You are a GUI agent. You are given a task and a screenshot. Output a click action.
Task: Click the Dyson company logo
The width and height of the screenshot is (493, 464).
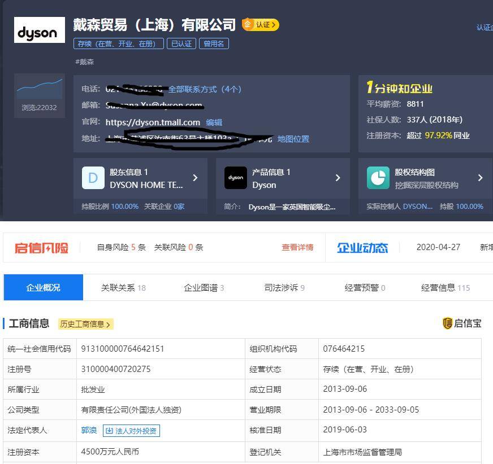(40, 30)
